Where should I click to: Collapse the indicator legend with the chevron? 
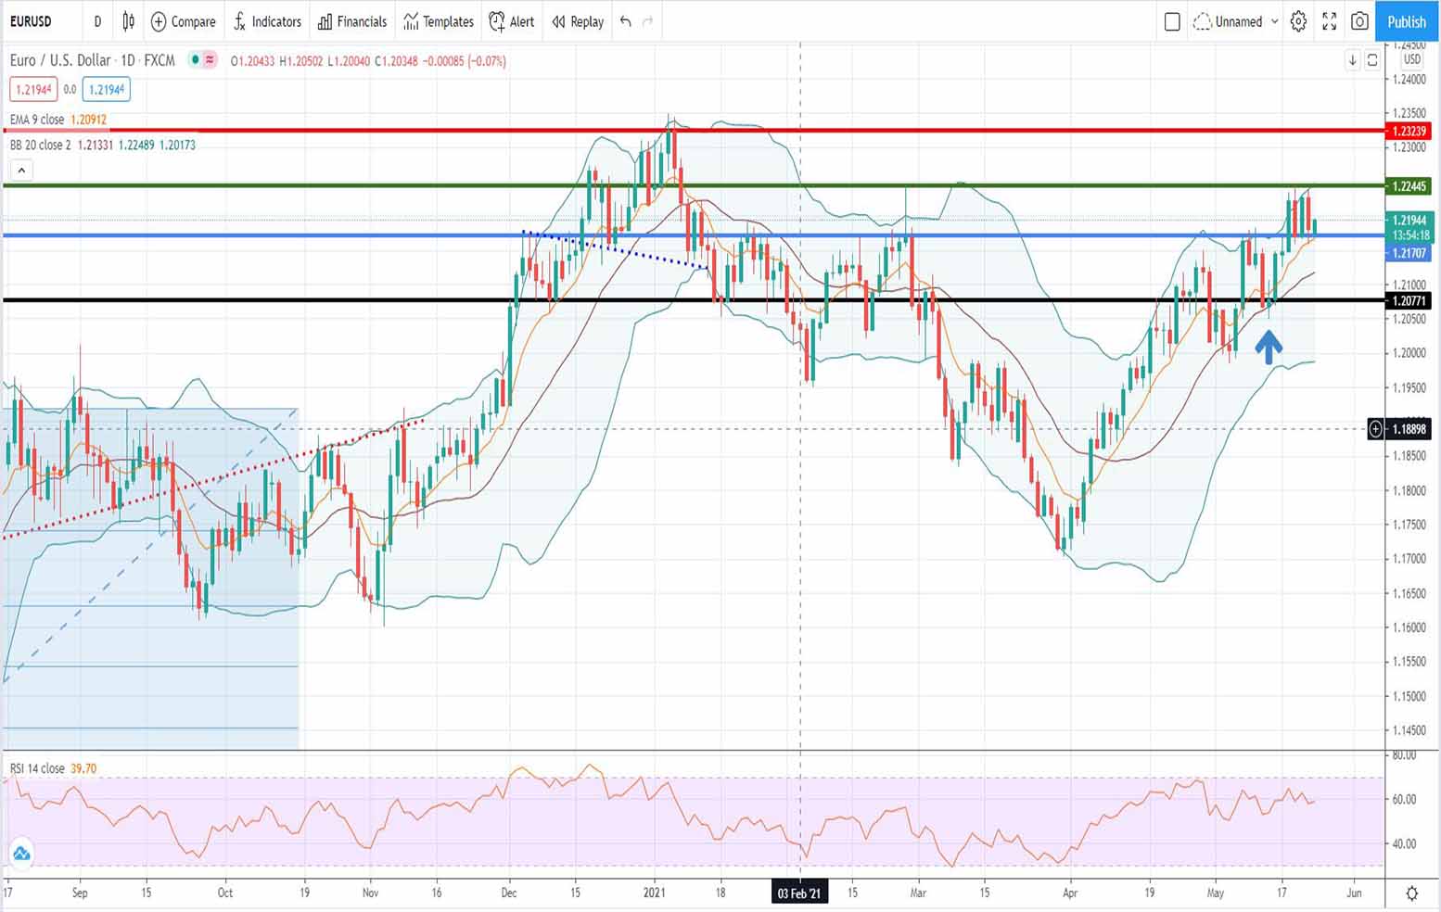click(21, 170)
